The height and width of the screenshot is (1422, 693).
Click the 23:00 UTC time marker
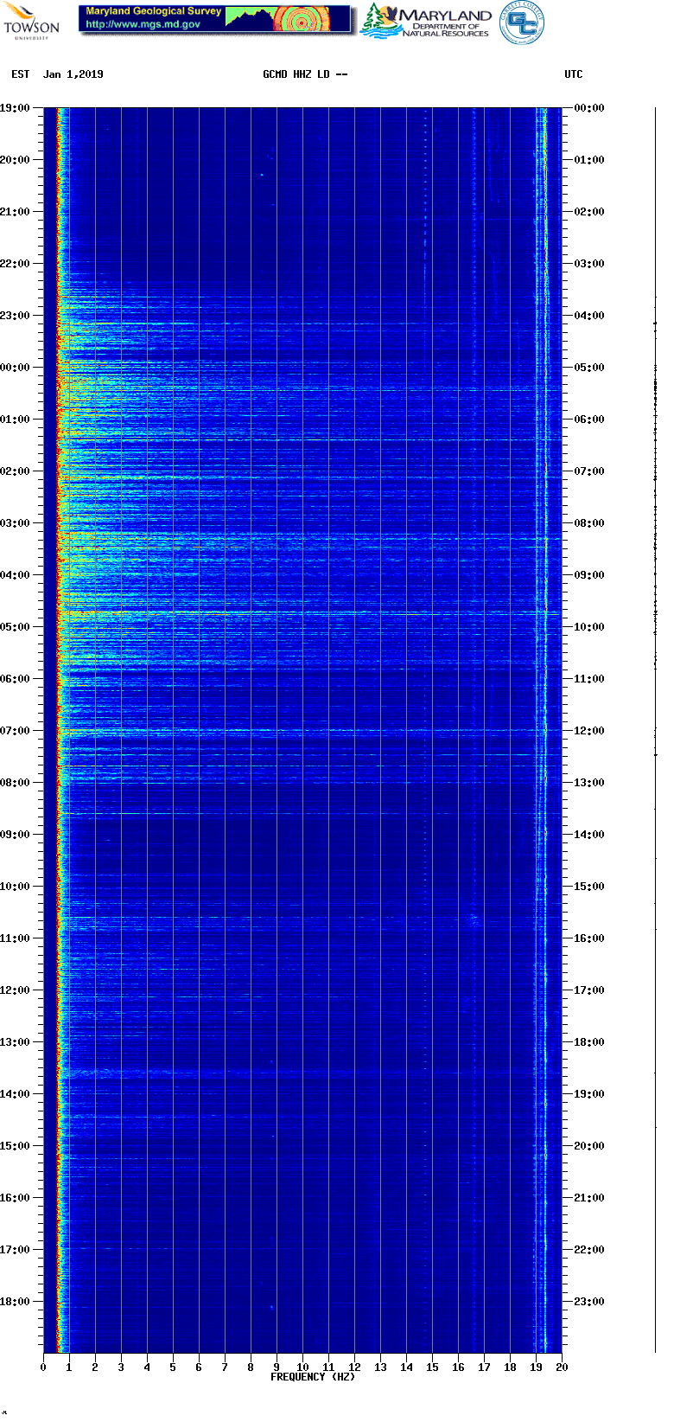[x=589, y=1302]
